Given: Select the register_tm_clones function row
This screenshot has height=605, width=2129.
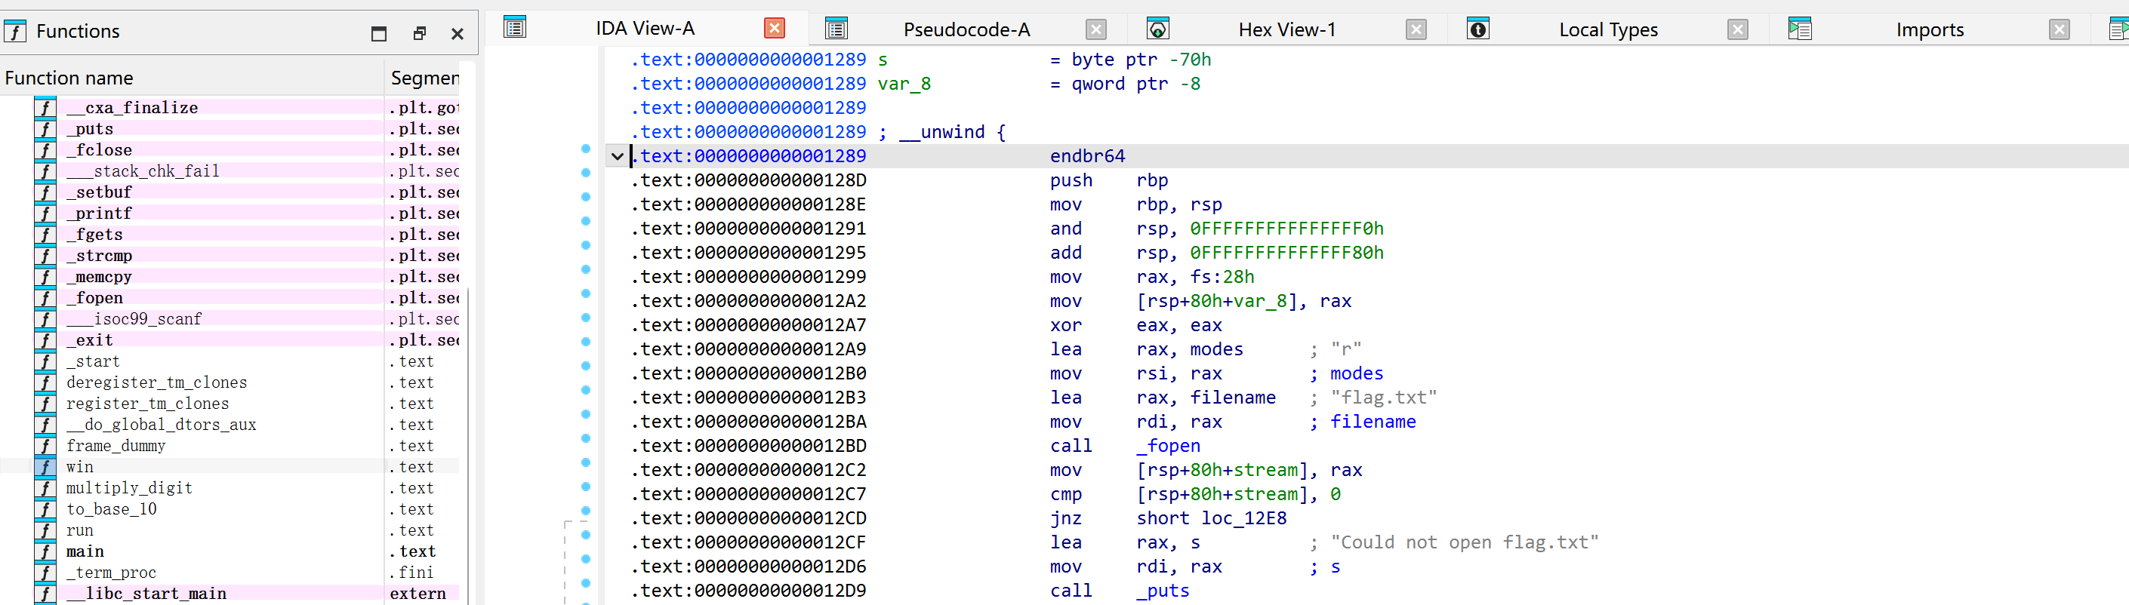Looking at the screenshot, I should point(230,404).
